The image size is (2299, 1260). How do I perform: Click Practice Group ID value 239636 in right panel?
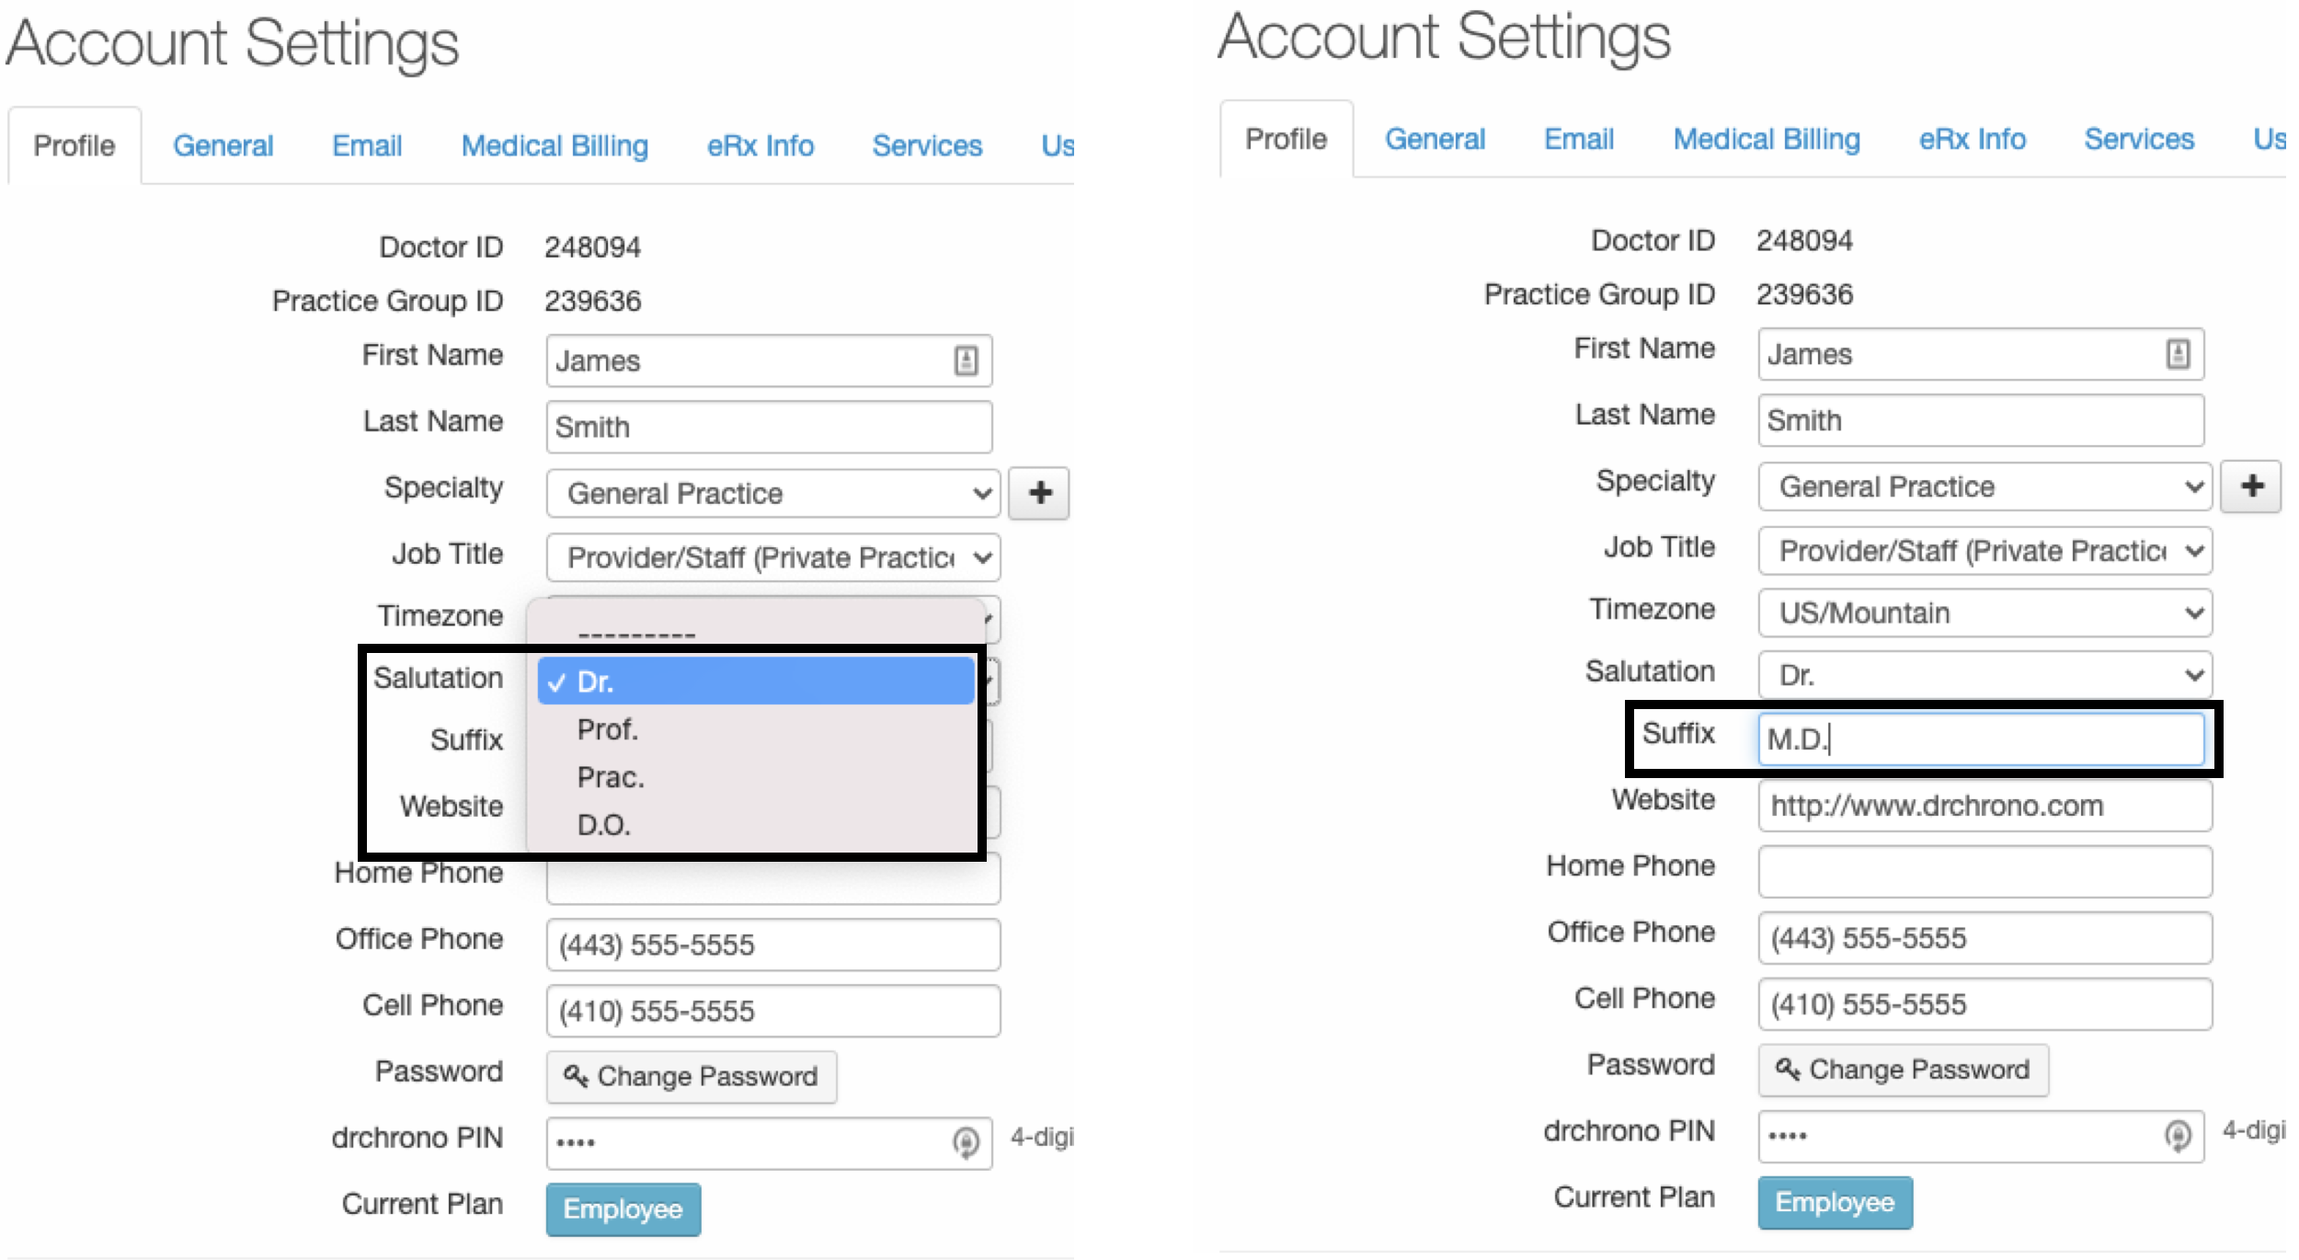1804,294
